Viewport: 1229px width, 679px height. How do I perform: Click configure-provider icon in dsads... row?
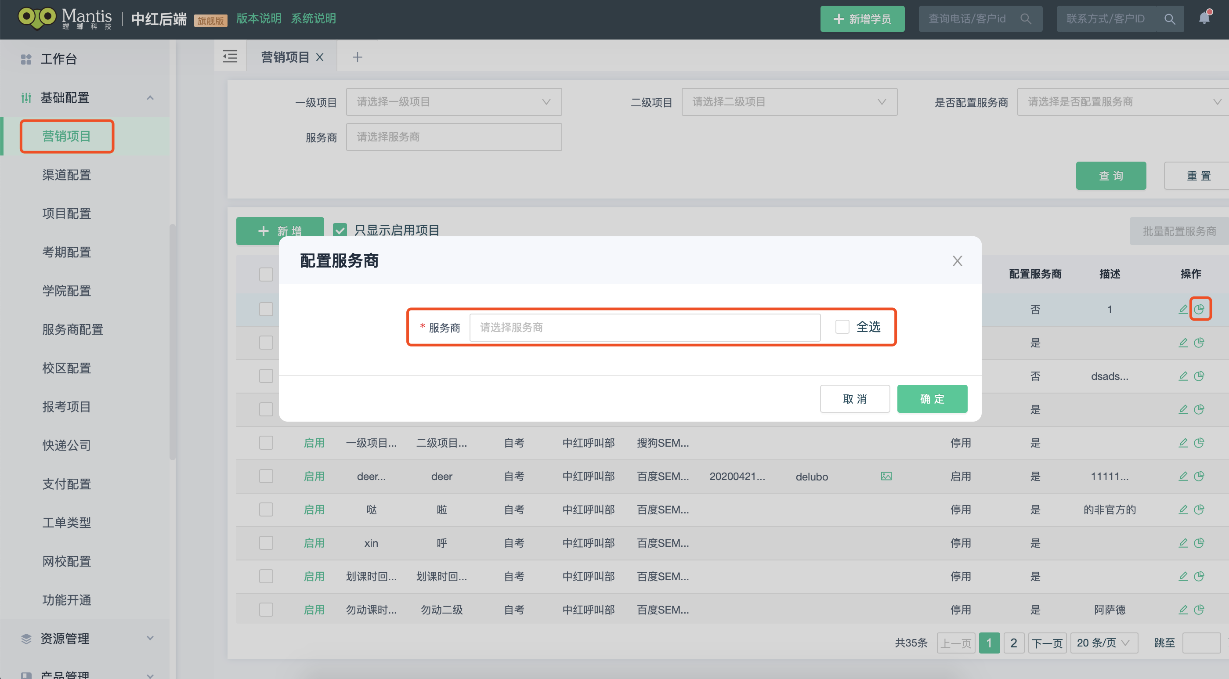point(1199,376)
